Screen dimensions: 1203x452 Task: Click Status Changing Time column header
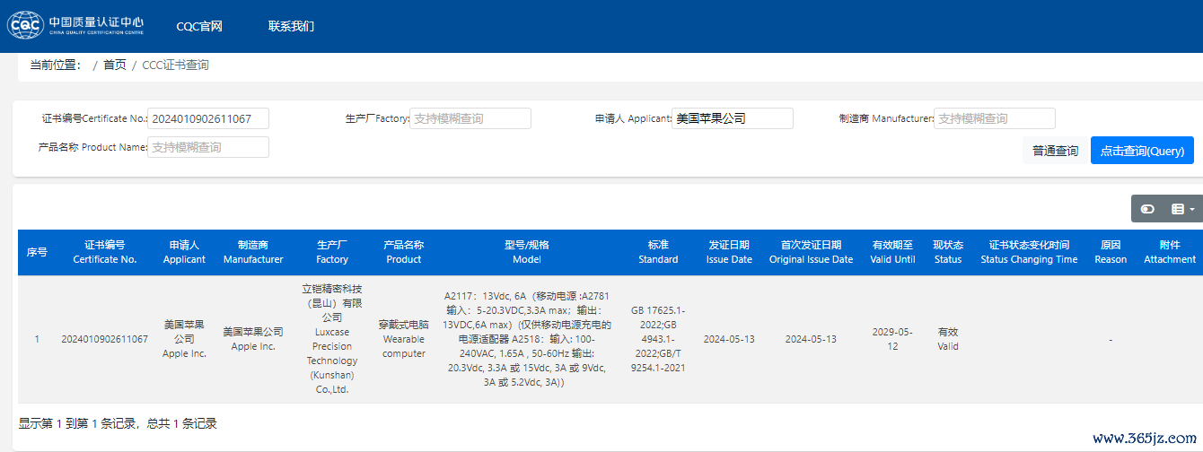(1029, 252)
